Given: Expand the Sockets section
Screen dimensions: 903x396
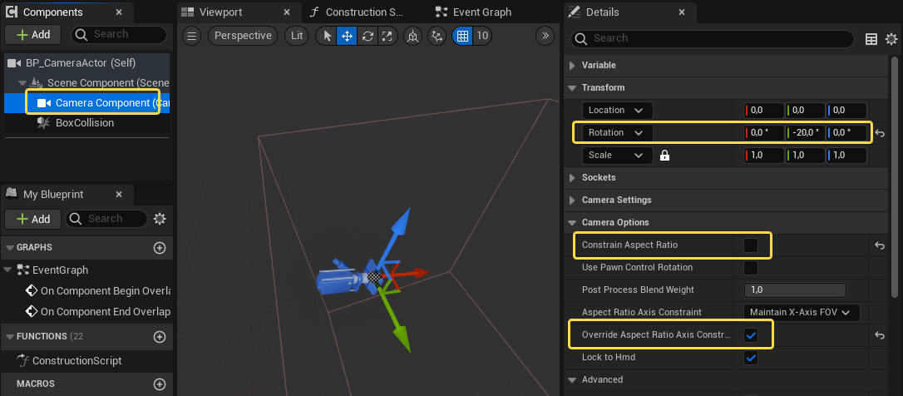Looking at the screenshot, I should 572,177.
